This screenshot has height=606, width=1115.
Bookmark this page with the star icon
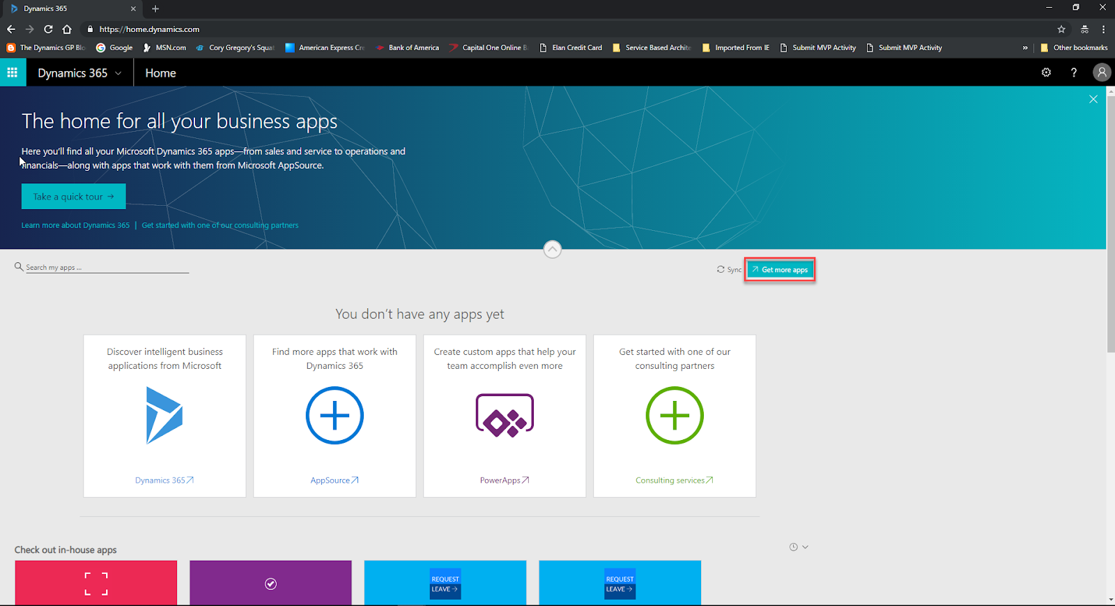pyautogui.click(x=1061, y=29)
